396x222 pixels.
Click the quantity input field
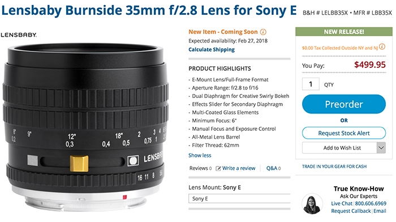[311, 84]
